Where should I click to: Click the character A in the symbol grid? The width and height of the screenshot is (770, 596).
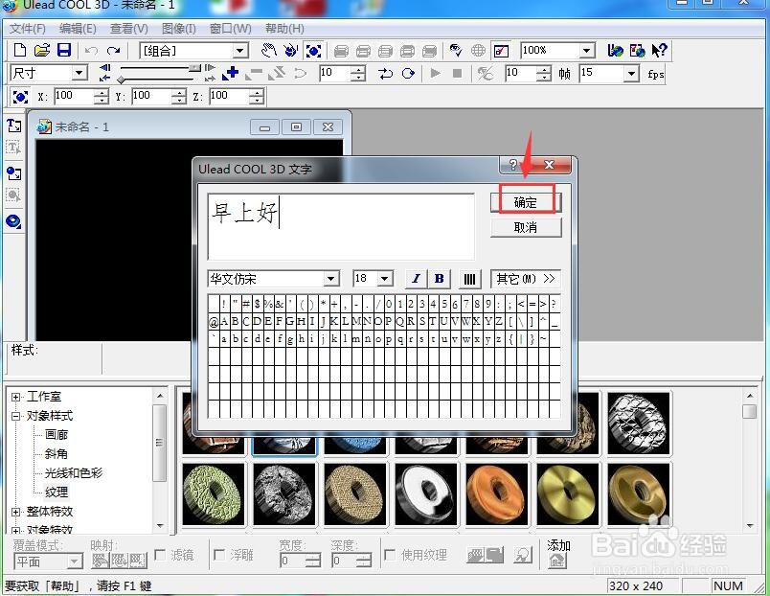coord(224,322)
